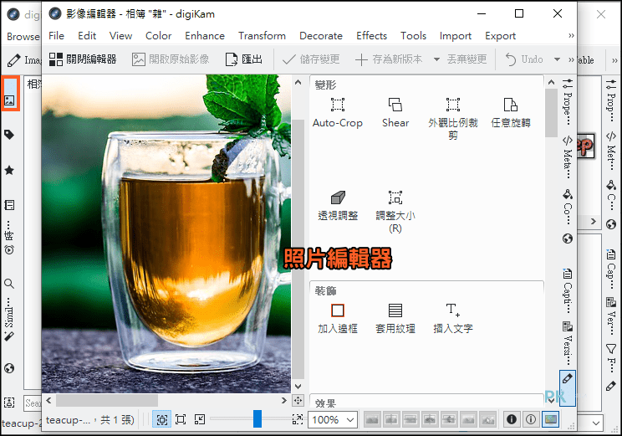
Task: Toggle the under-exposure indicator
Action: tap(512, 419)
